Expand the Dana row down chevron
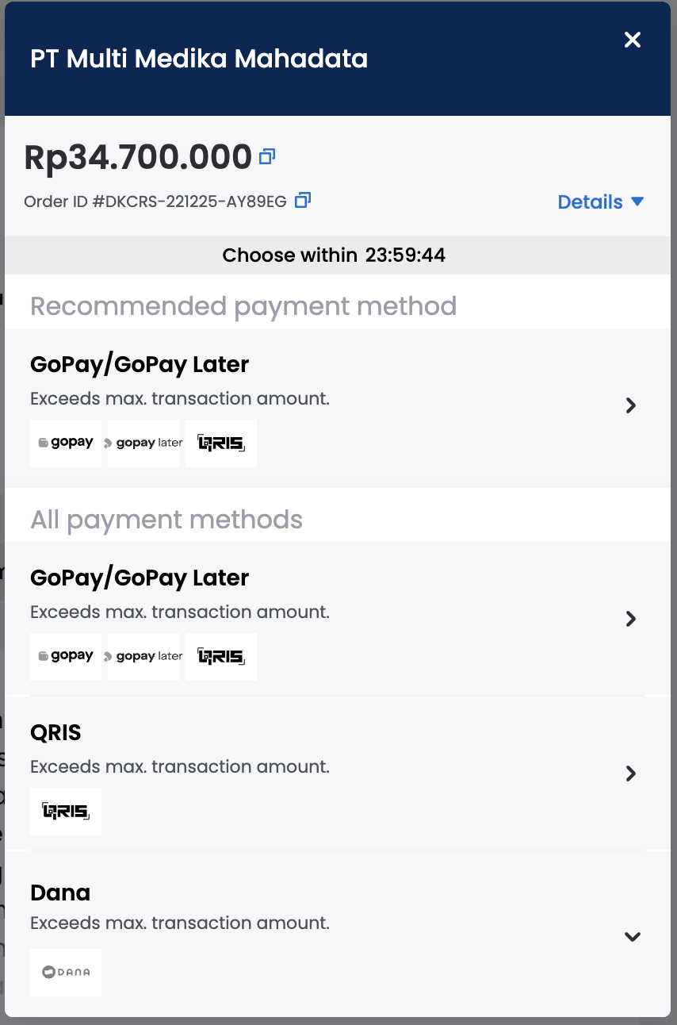The height and width of the screenshot is (1025, 677). 632,936
